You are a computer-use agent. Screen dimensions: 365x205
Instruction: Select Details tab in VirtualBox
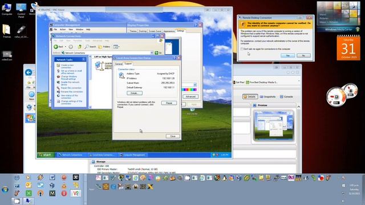click(250, 96)
